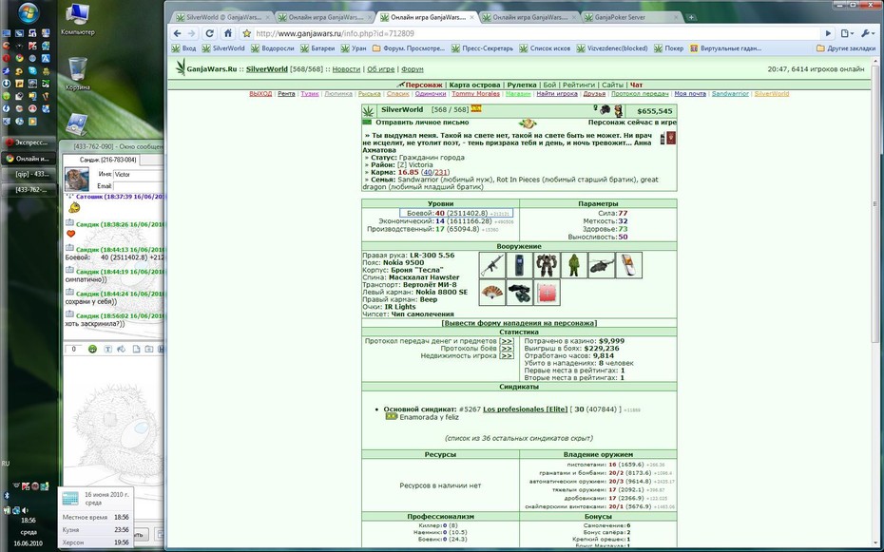Expand the money and items transfer protocol
Screen dimensions: 884x552
click(507, 341)
